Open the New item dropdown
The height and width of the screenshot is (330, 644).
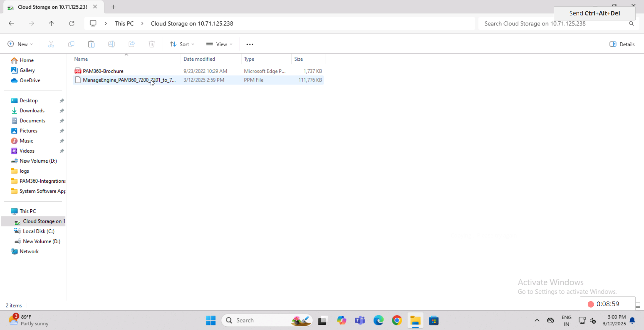pyautogui.click(x=19, y=44)
